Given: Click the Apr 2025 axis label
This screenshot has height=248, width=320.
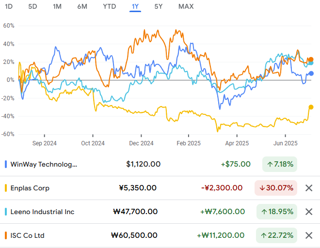Looking at the screenshot, I should point(237,143).
